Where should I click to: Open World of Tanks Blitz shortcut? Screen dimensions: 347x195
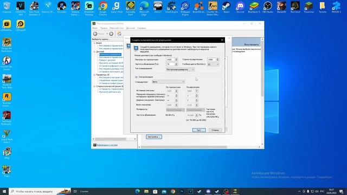(7, 81)
